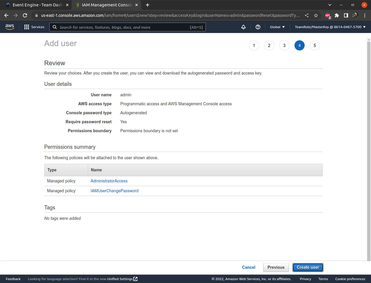Click the search magnifier icon in AWS bar
The image size is (371, 283).
click(55, 27)
